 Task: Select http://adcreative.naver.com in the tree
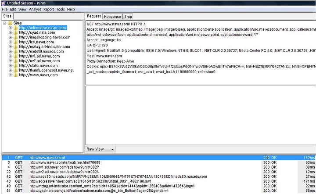click(43, 28)
